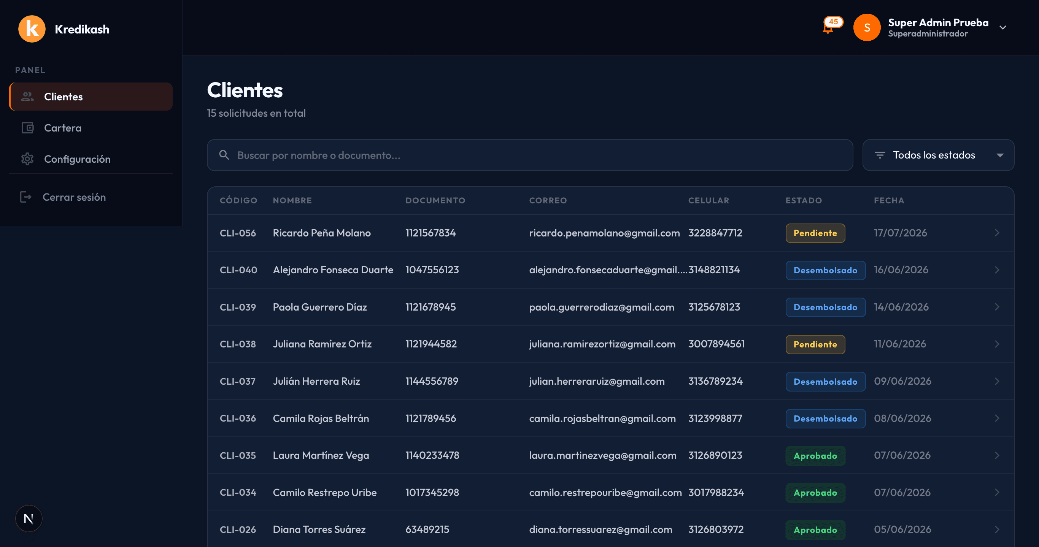
Task: Click the Desembolsado badge for CLI-040
Action: point(825,270)
